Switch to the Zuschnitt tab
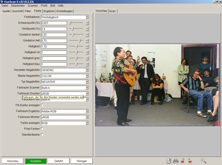 pos(17,11)
